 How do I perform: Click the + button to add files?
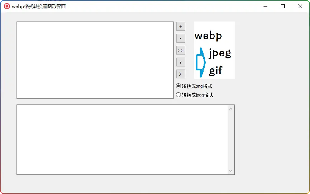tap(181, 27)
